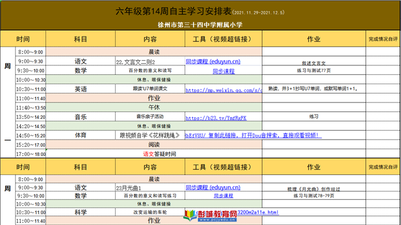The image size is (401, 225).
Task: Click the 彭城教育网 watermark logo
Action: tap(211, 216)
